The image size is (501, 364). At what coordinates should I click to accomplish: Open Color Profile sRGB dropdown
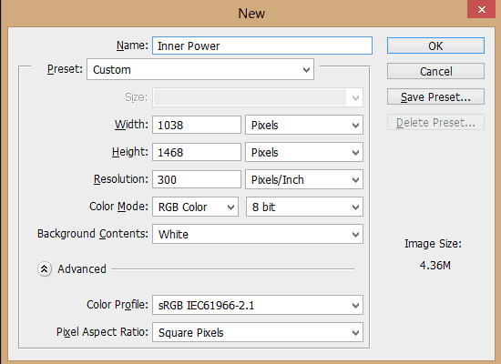pos(258,305)
